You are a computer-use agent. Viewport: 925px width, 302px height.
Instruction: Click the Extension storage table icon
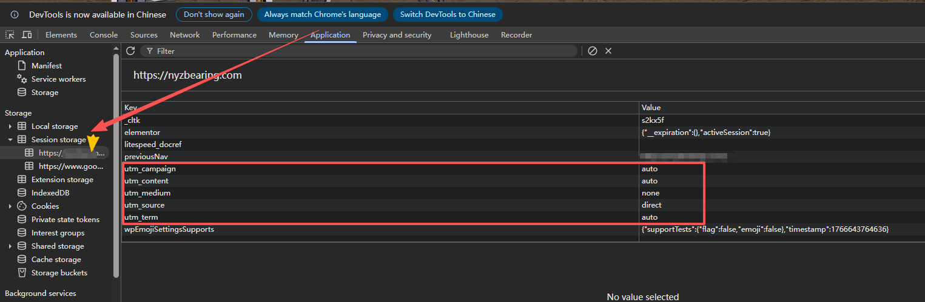(22, 179)
